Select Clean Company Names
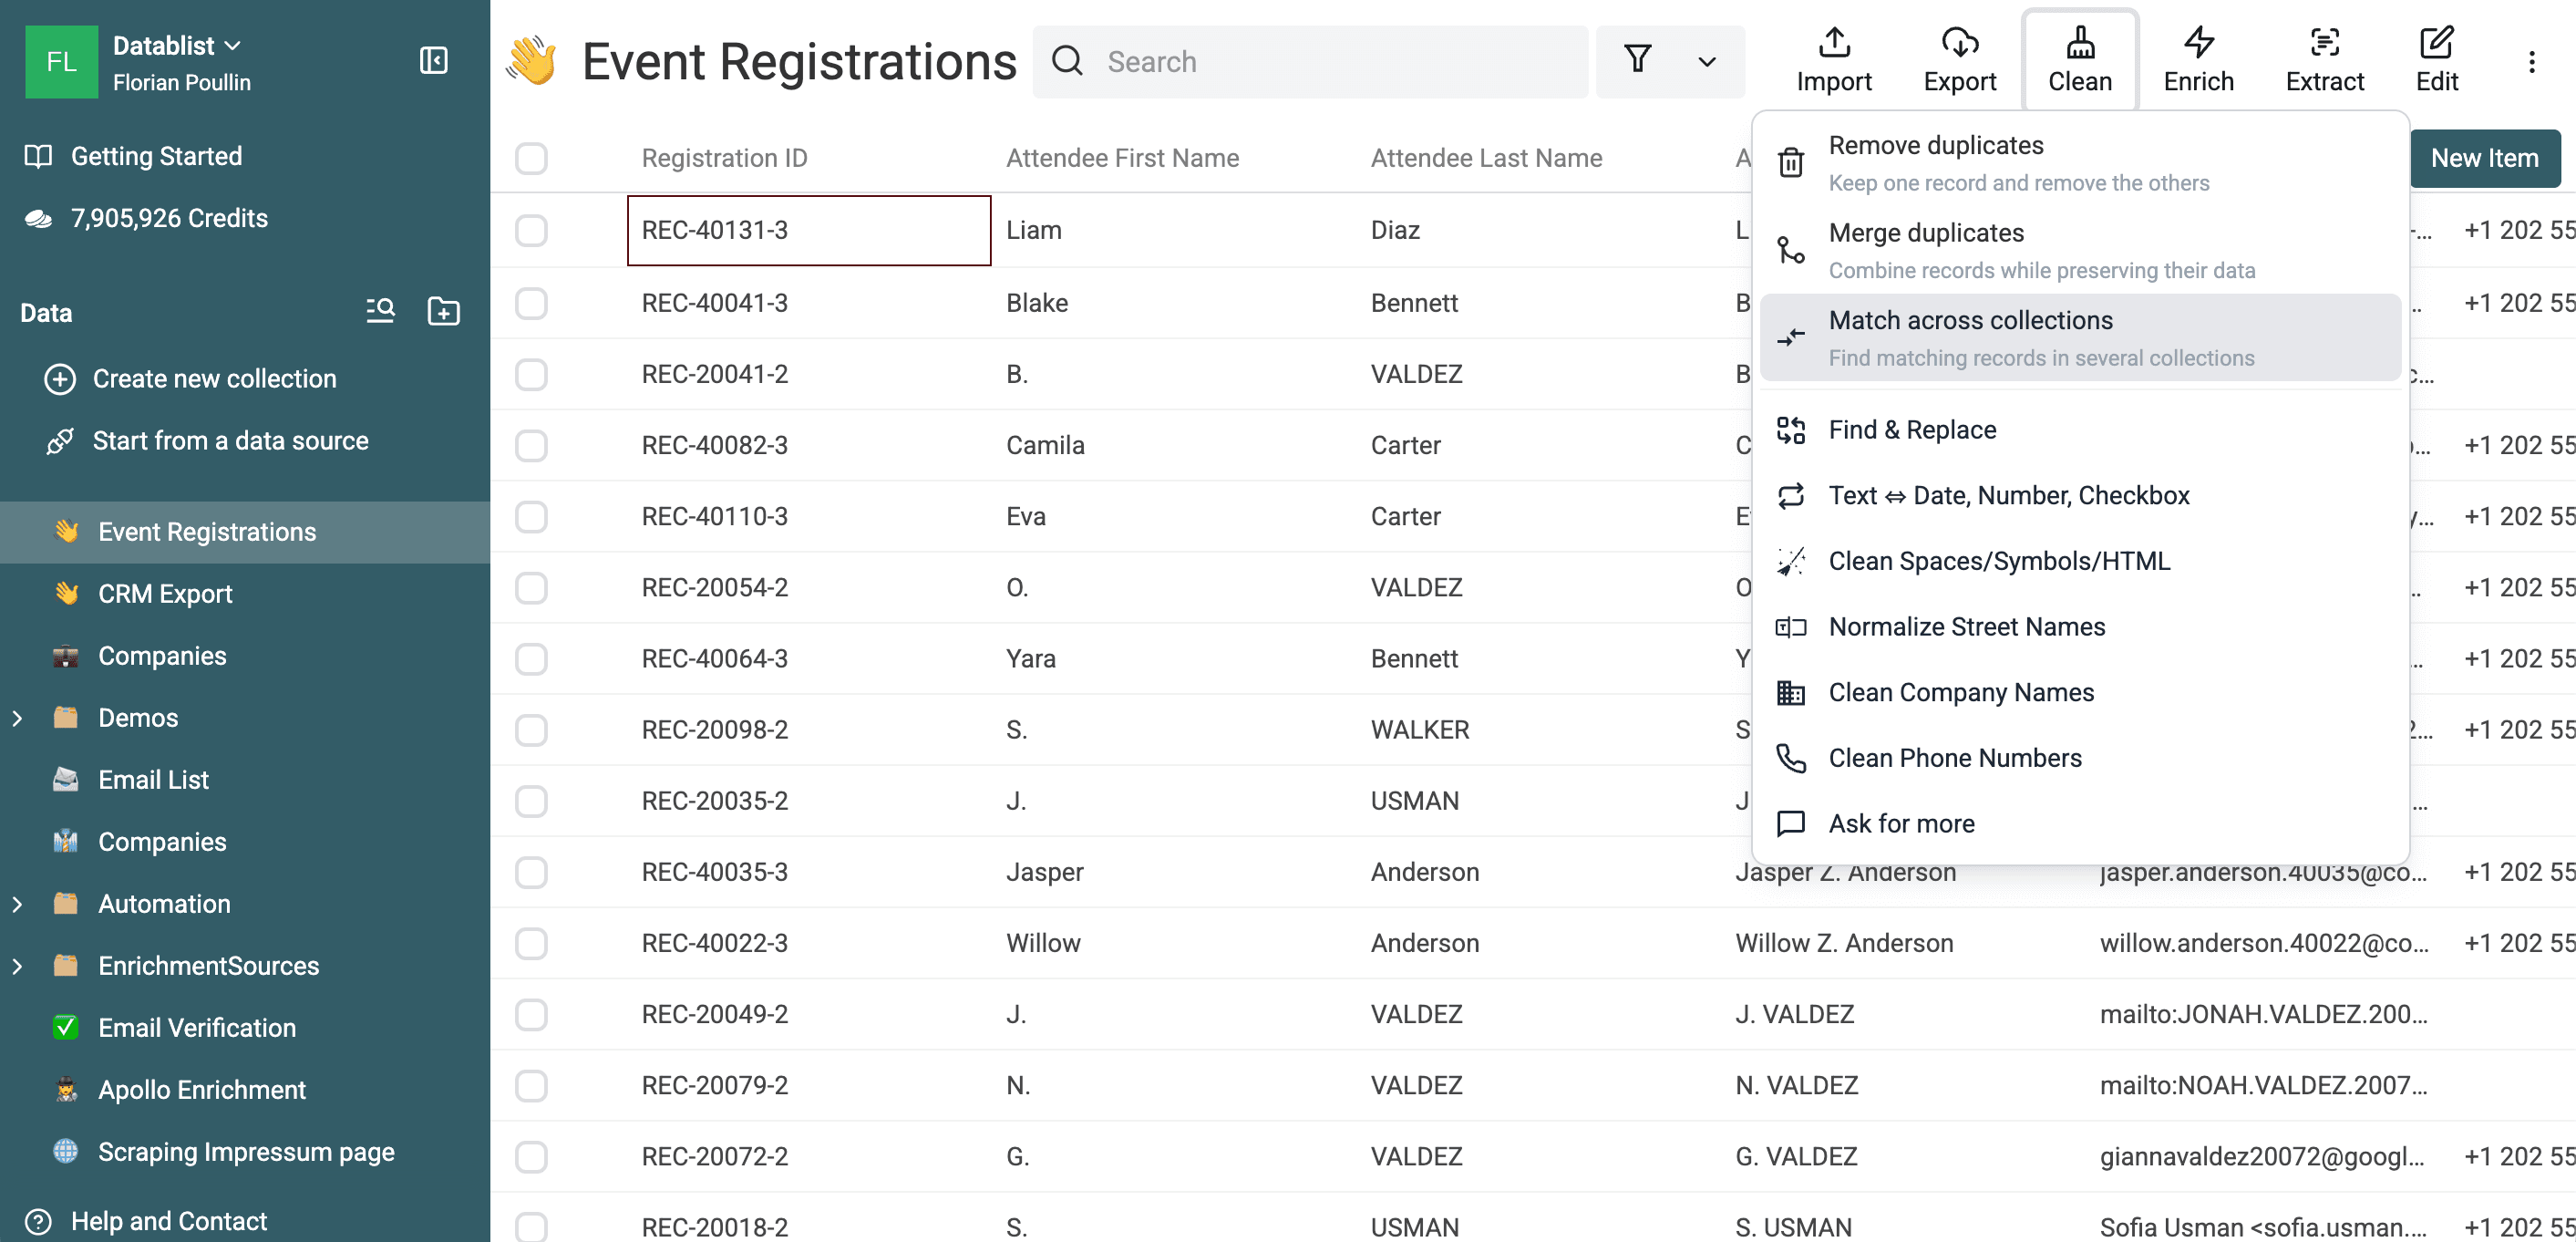The width and height of the screenshot is (2576, 1242). point(2080,693)
